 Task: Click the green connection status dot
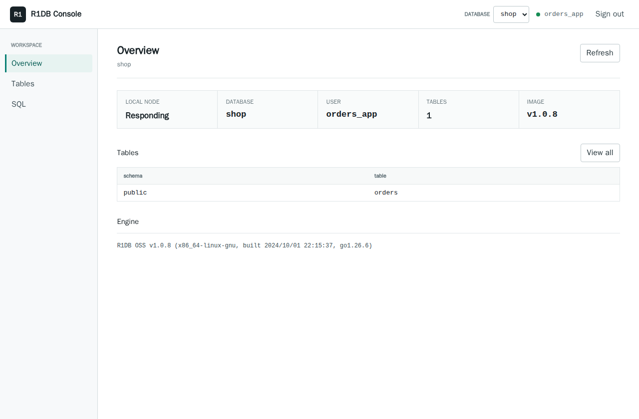pyautogui.click(x=538, y=14)
